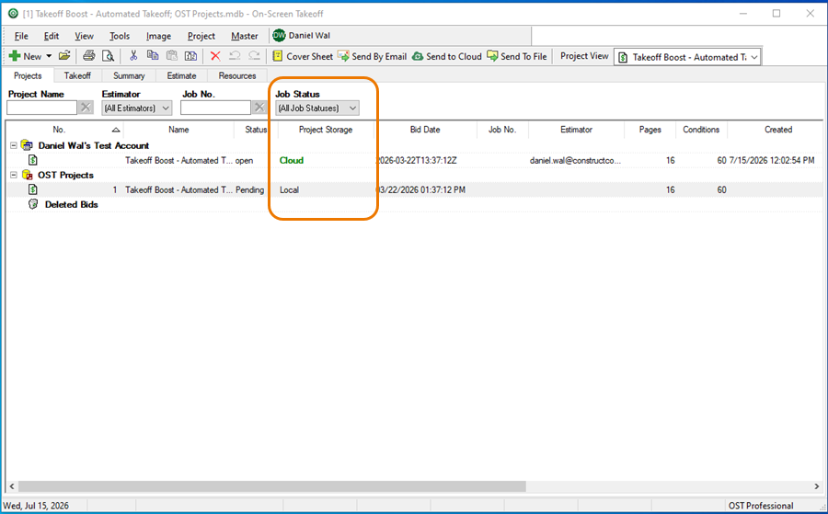Screen dimensions: 828x514
Task: Select the Deleted Bids item
Action: point(71,204)
